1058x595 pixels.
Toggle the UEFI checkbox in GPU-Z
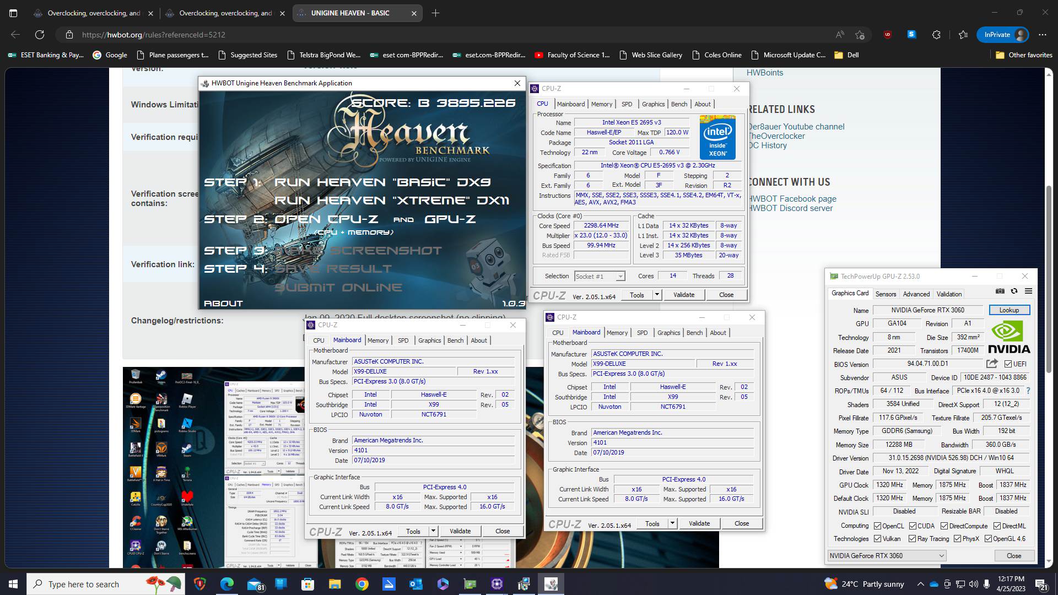1008,364
